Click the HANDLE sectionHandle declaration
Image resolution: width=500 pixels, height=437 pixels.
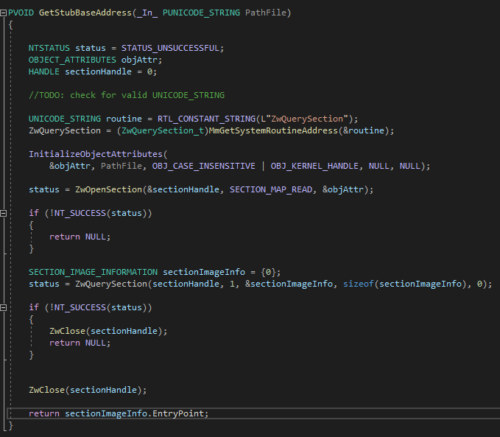click(x=93, y=71)
